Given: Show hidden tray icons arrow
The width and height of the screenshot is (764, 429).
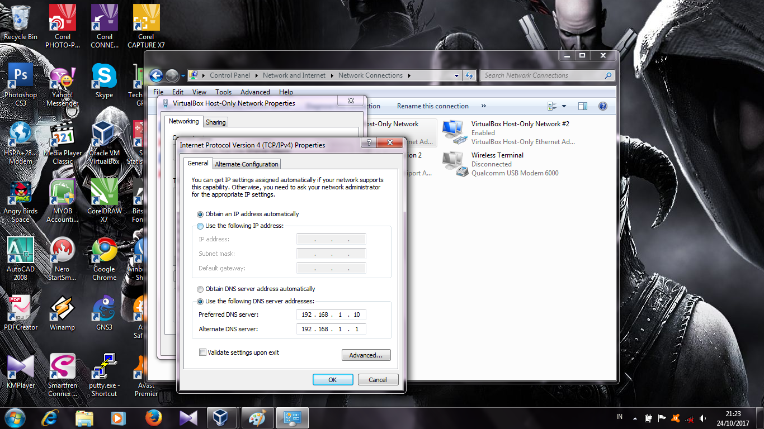Looking at the screenshot, I should tap(635, 418).
